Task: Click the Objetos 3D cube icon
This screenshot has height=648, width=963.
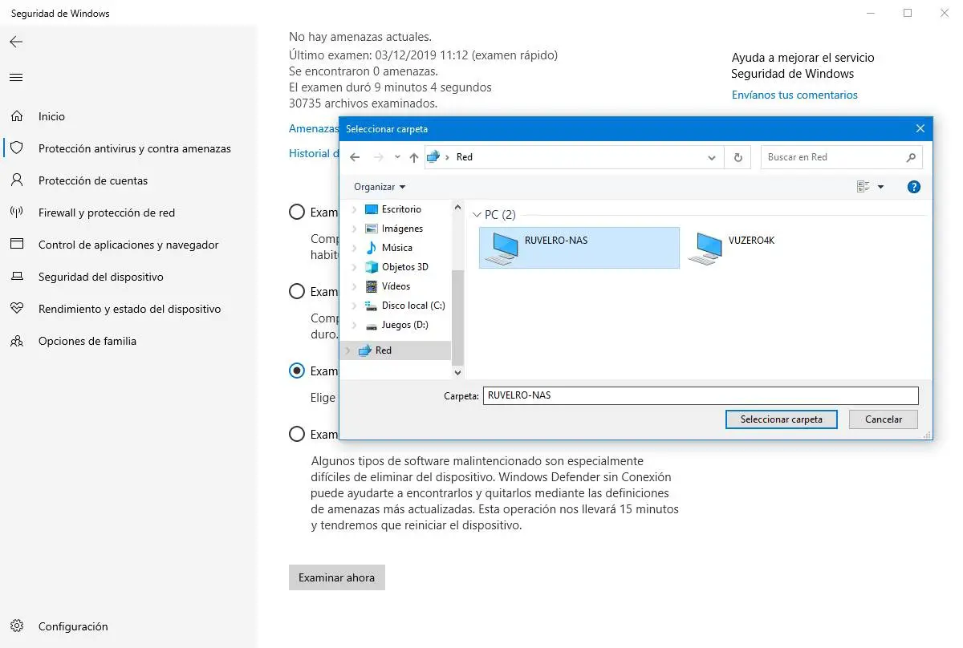Action: coord(371,267)
